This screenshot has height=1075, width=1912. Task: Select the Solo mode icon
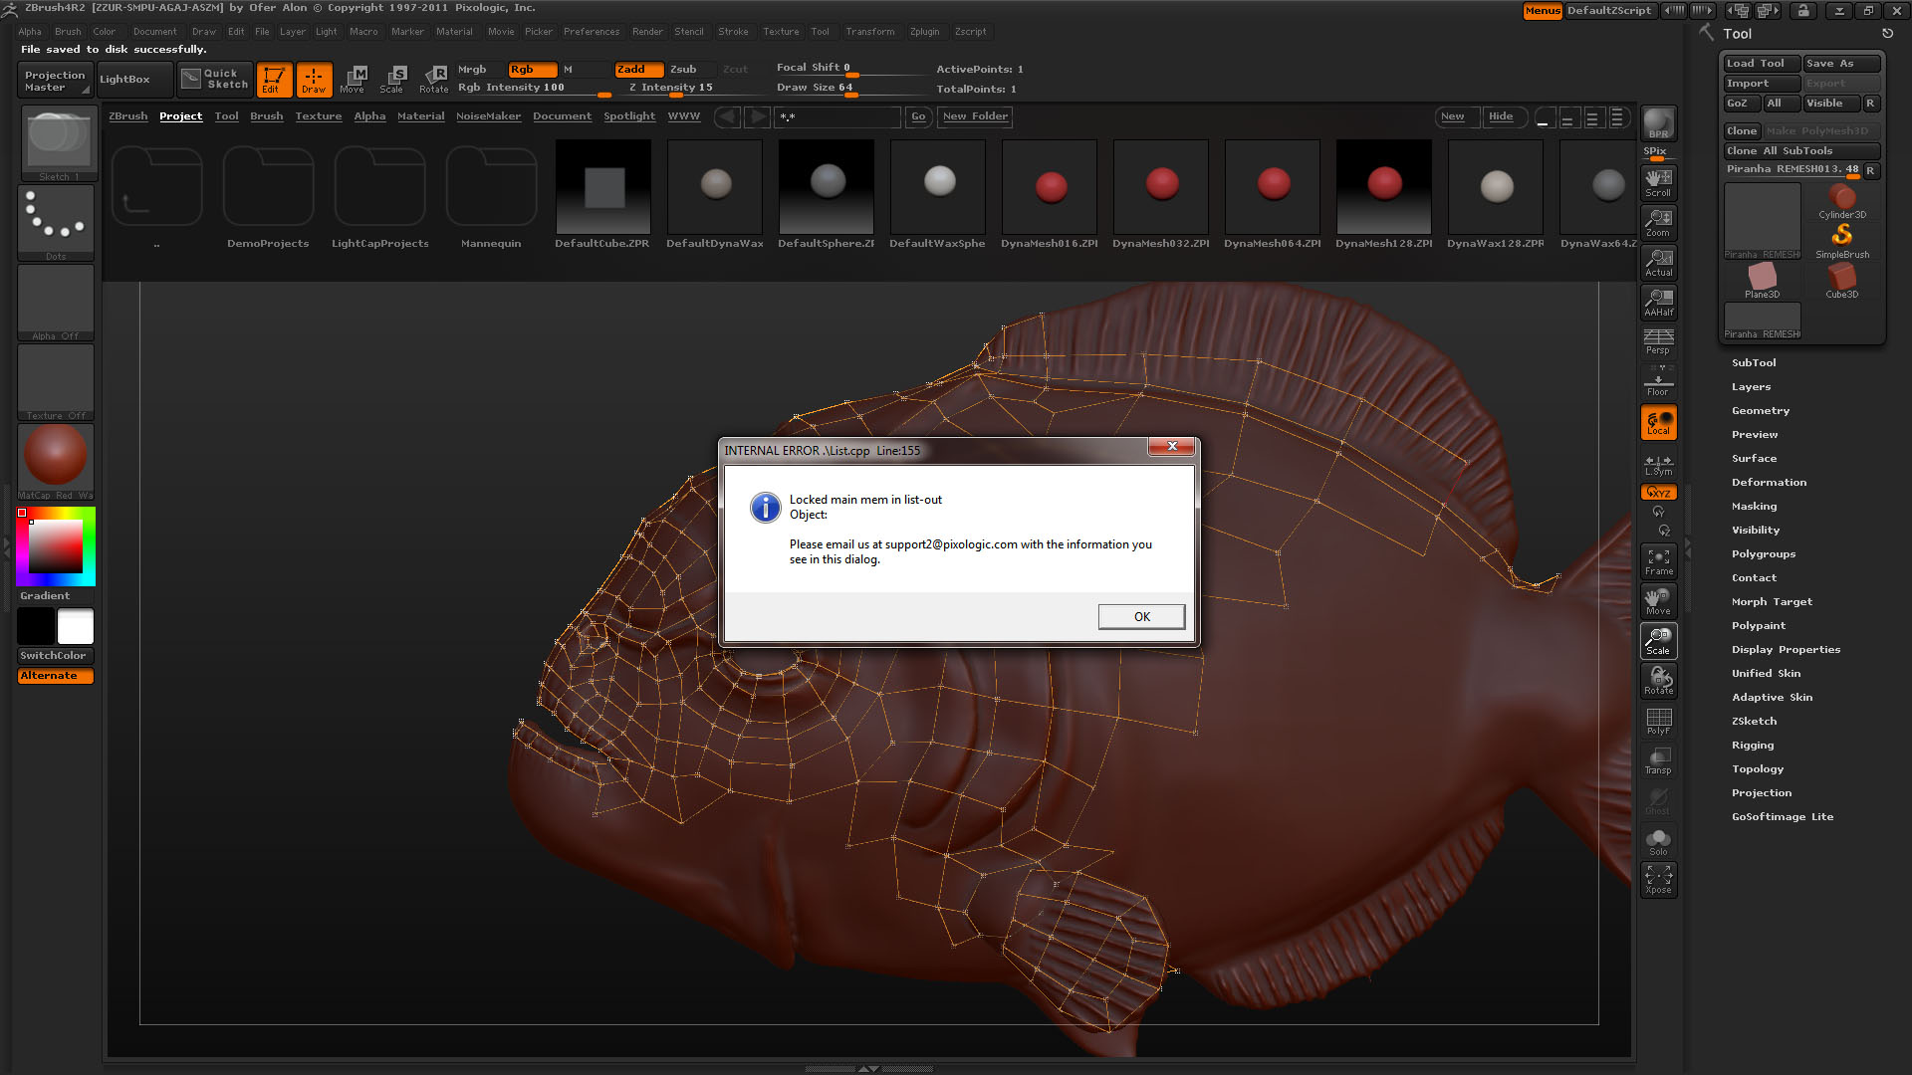[1658, 841]
